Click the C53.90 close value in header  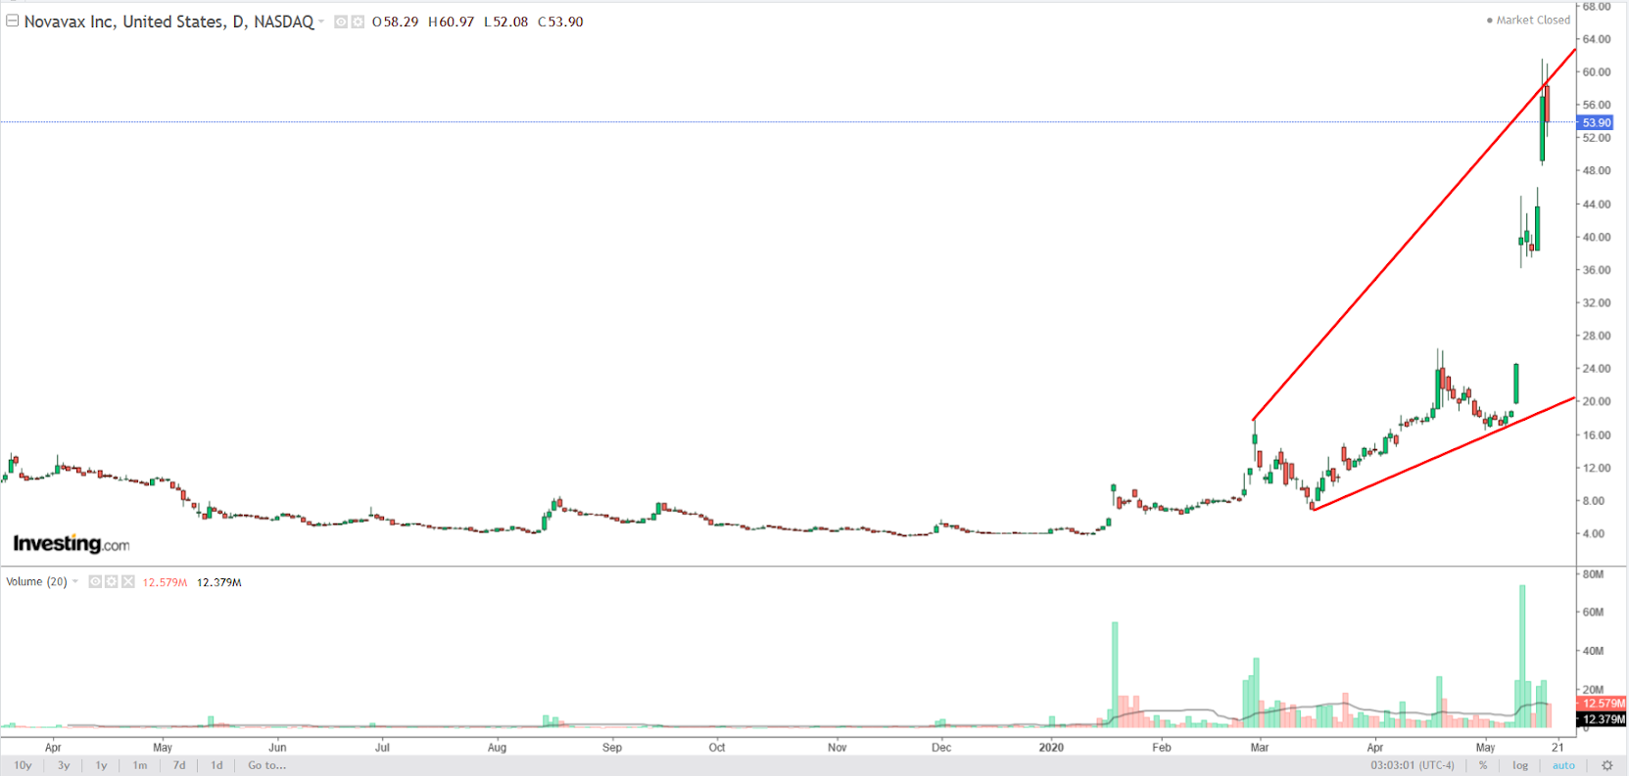(x=560, y=22)
